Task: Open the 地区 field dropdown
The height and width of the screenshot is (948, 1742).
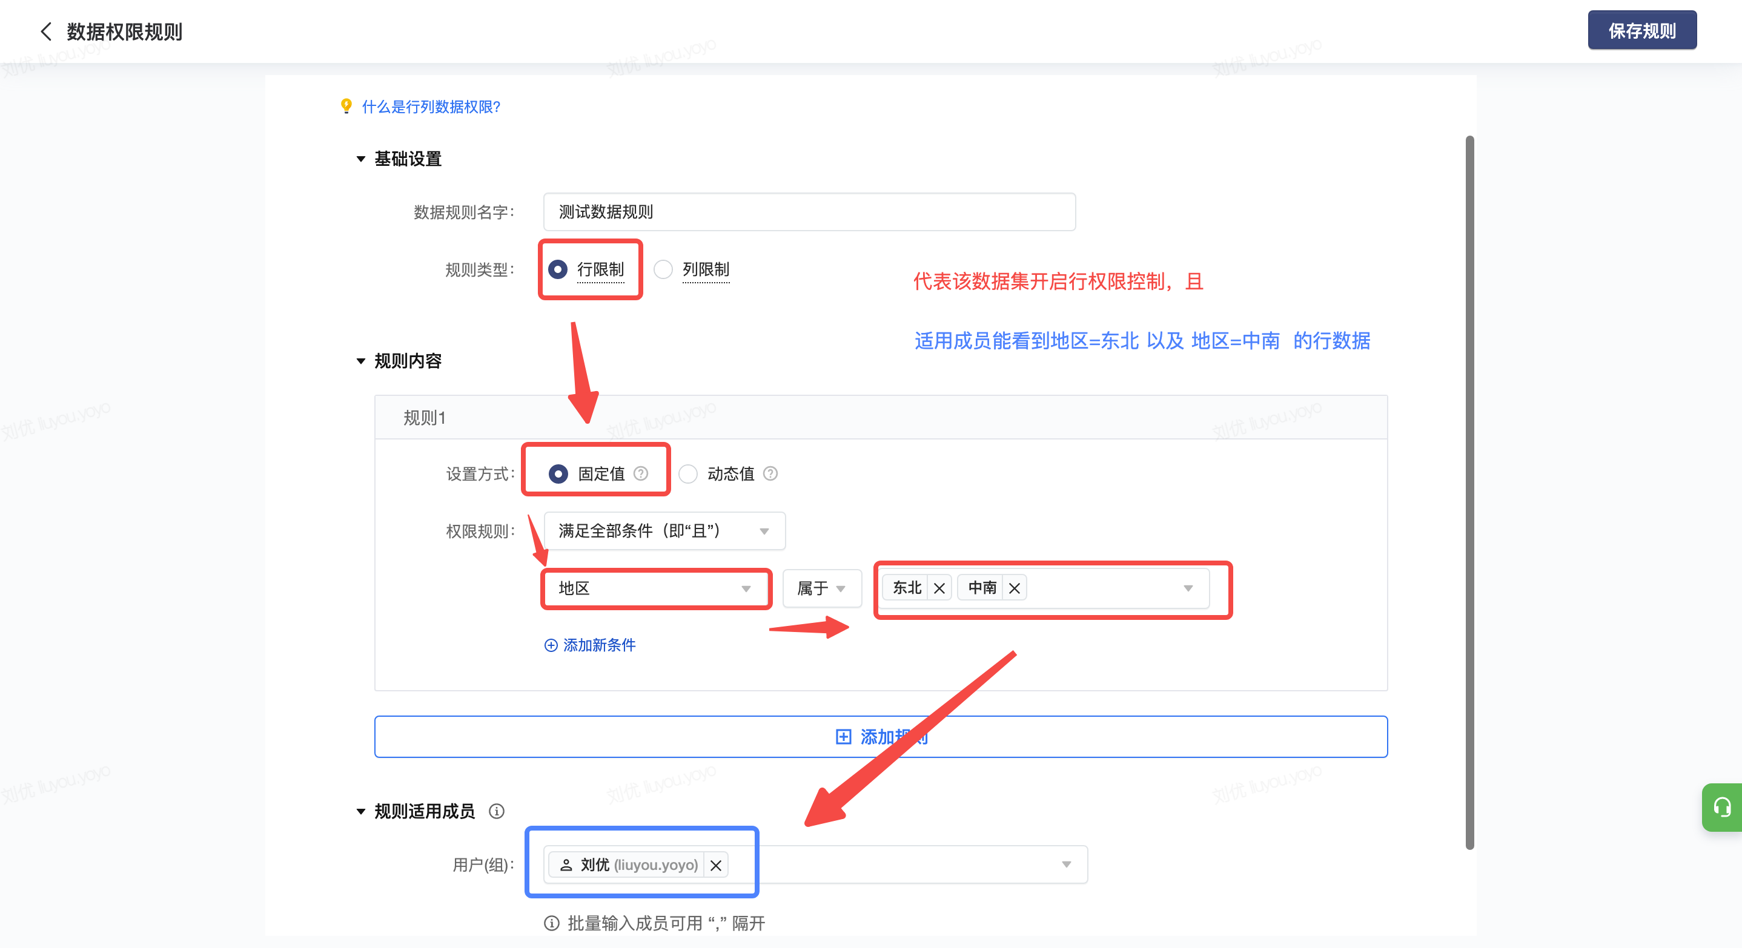Action: coord(656,588)
